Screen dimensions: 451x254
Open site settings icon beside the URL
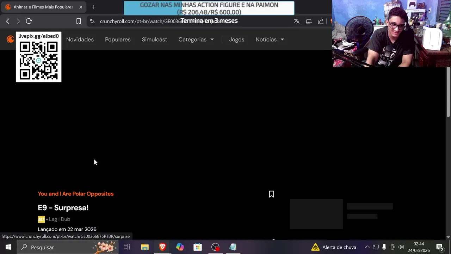point(92,21)
